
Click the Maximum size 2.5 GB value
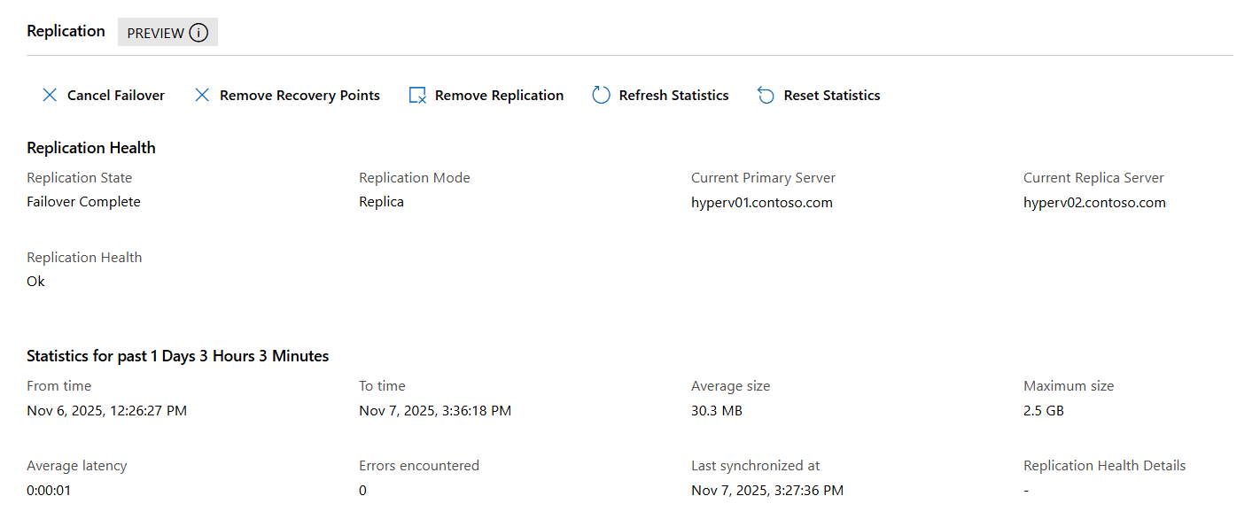point(1044,410)
